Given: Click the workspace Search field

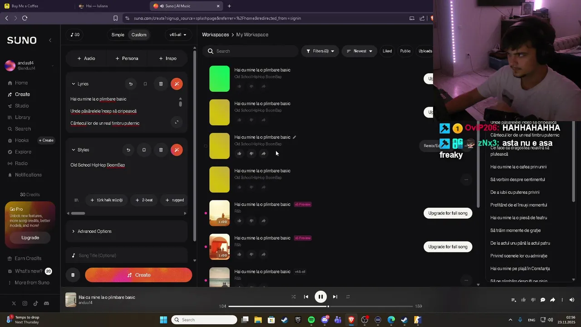Looking at the screenshot, I should [x=250, y=51].
